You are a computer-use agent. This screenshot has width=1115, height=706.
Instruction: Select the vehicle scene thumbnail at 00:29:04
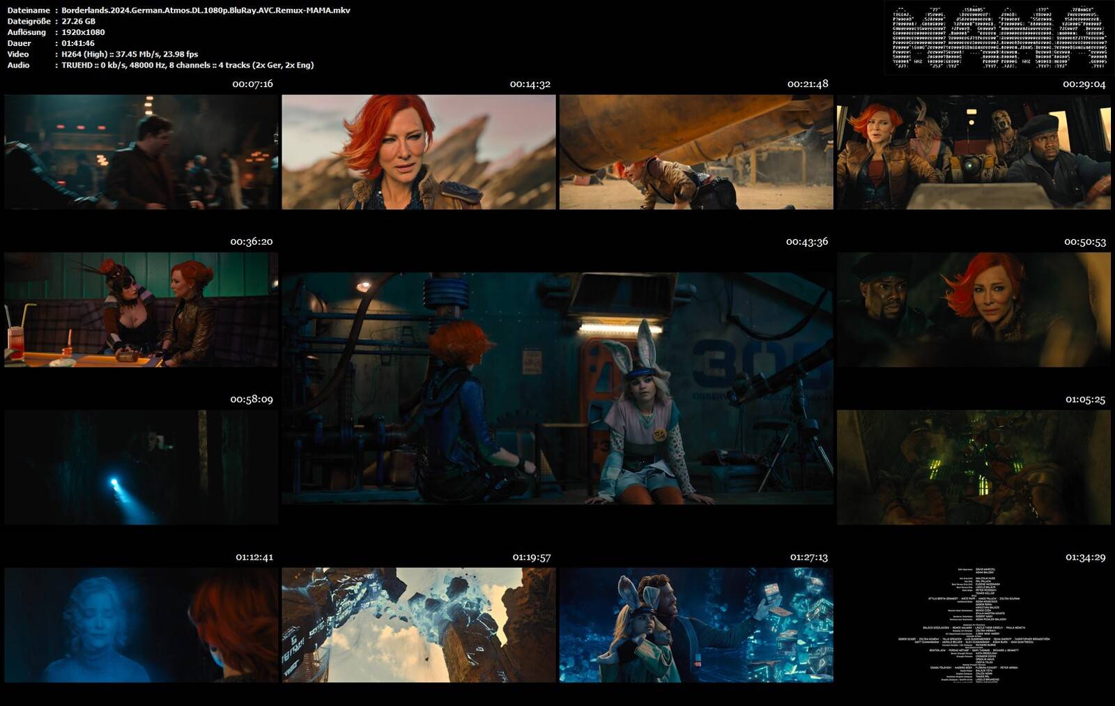point(974,152)
